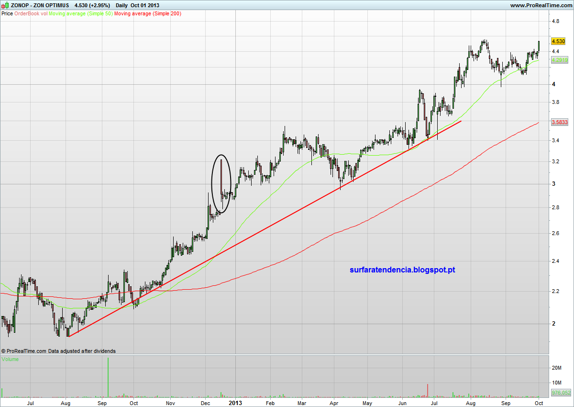Click the Mar label on time axis
The image size is (574, 407).
[302, 403]
